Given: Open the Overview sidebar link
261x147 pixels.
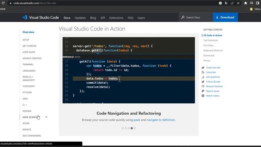Looking at the screenshot, I should (x=28, y=32).
